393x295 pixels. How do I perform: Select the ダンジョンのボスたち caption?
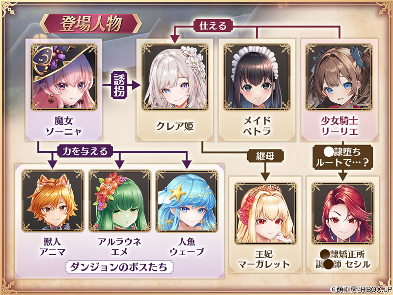119,267
